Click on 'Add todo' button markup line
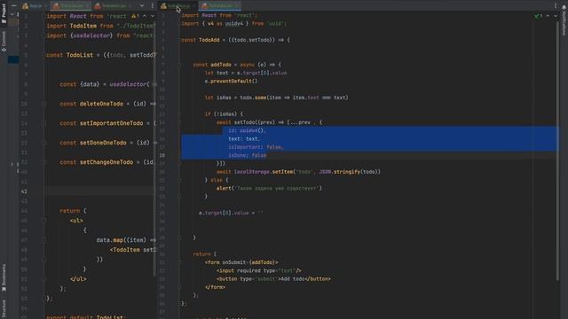 [273, 279]
